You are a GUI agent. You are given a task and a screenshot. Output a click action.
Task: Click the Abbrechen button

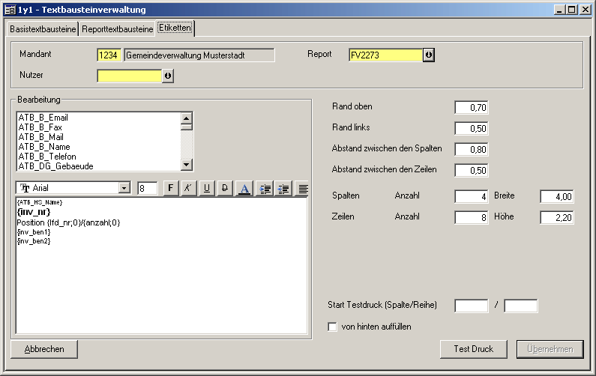[x=44, y=349]
